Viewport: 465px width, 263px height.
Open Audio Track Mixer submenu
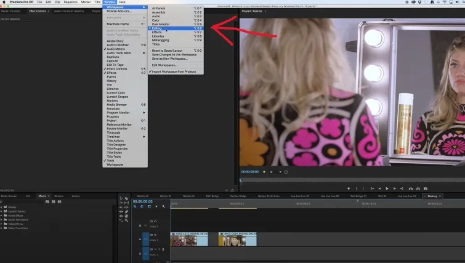(125, 53)
